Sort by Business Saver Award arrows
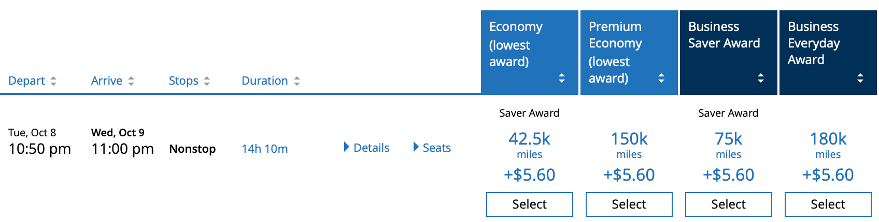The width and height of the screenshot is (879, 222). tap(761, 78)
